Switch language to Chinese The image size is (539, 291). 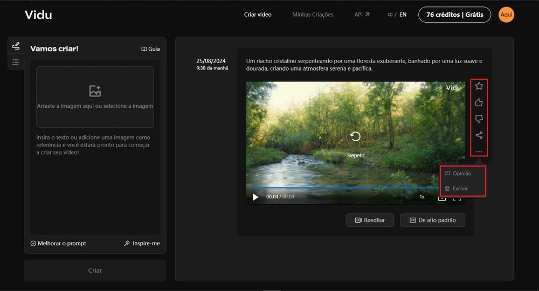point(390,15)
